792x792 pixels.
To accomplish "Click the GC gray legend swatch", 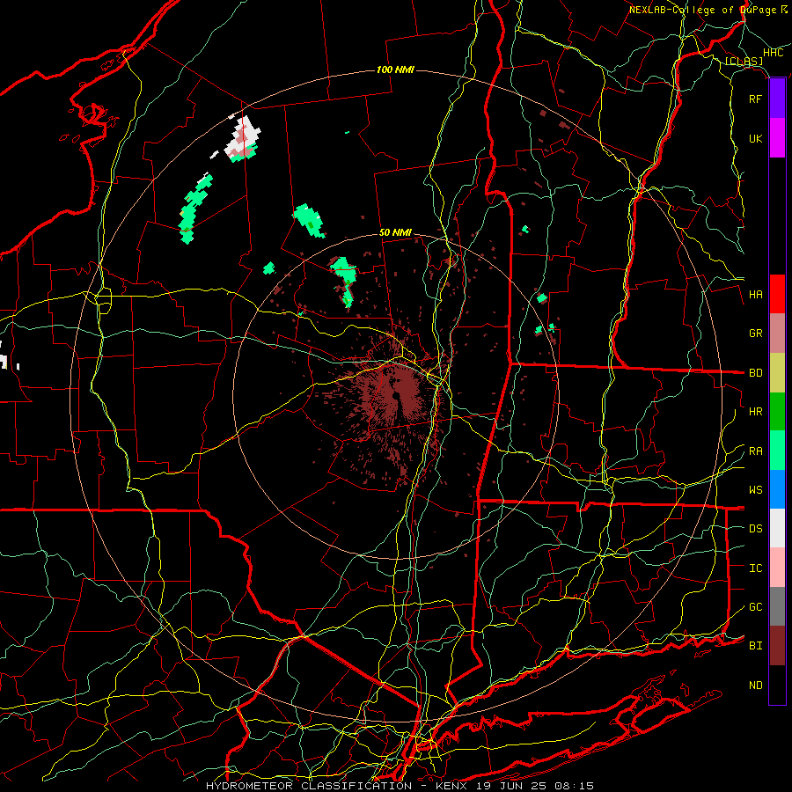I will tap(777, 606).
